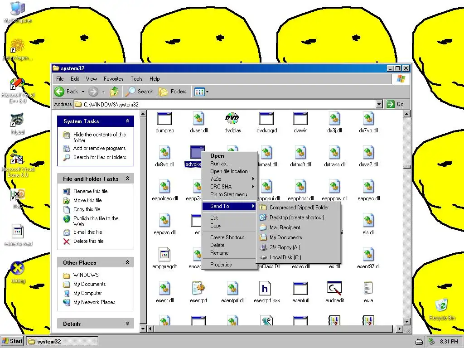
Task: Expand the Details panel
Action: tap(127, 323)
